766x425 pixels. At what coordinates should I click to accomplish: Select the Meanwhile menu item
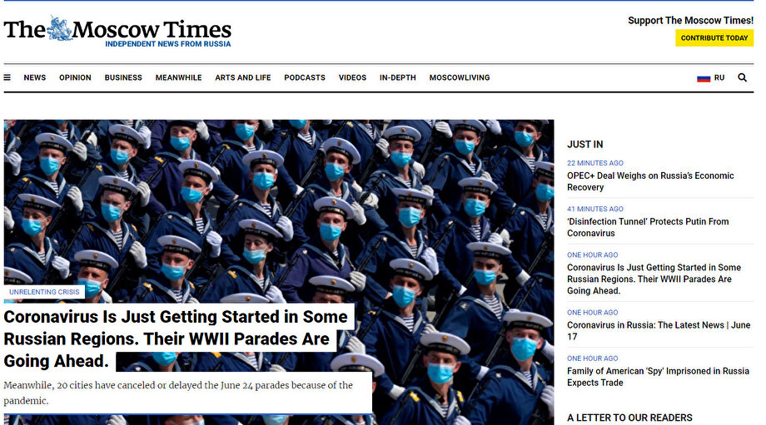click(x=178, y=78)
